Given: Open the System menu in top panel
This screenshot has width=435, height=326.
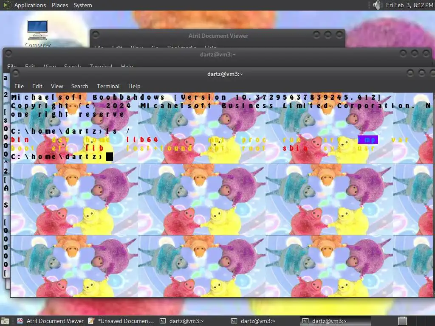Looking at the screenshot, I should [83, 5].
